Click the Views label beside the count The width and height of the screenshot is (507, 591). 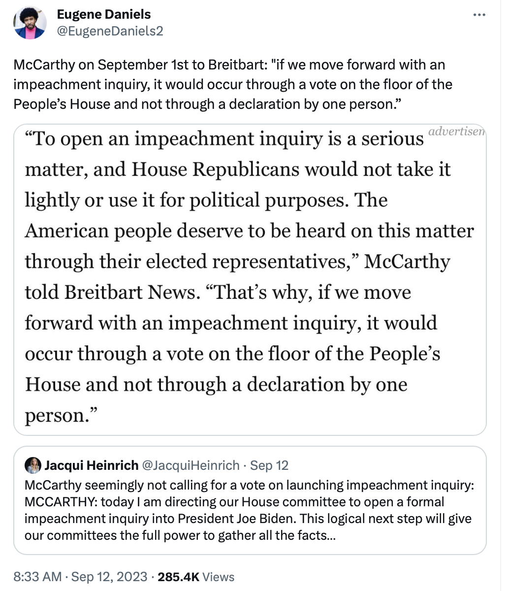coord(218,577)
